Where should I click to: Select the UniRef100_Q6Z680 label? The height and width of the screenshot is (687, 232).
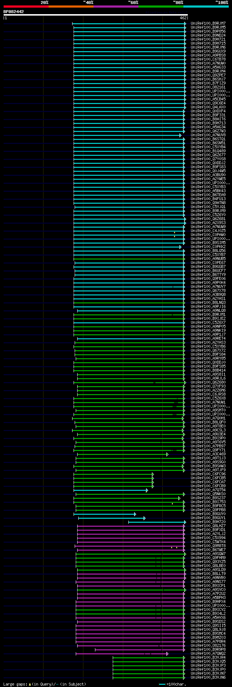(208, 382)
